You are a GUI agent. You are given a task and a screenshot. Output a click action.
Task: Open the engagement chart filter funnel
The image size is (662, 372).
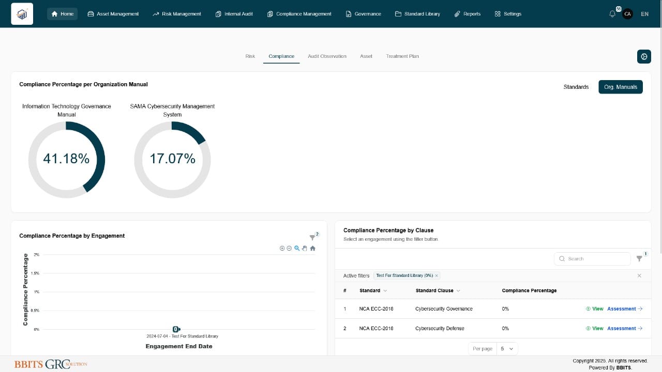tap(312, 238)
